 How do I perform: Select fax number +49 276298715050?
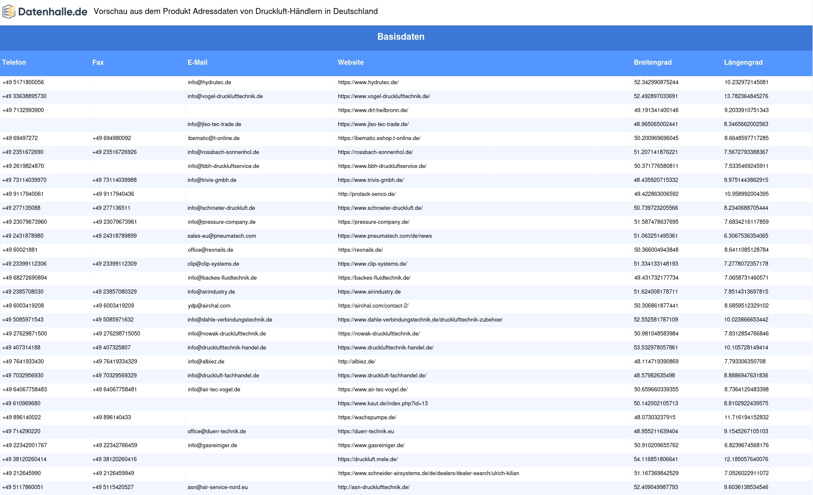point(116,334)
